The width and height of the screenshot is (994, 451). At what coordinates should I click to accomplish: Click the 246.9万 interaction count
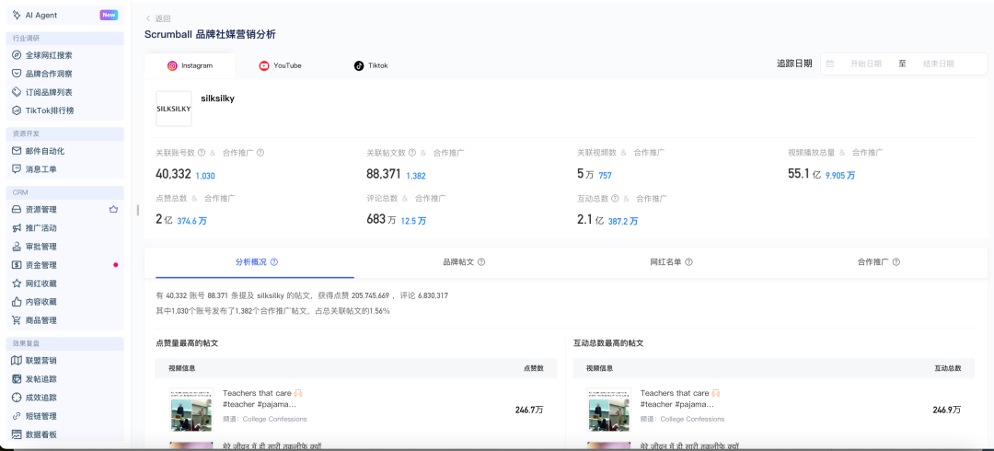(947, 411)
